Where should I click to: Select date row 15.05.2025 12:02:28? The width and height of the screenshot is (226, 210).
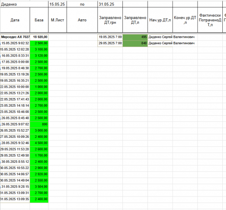[x=15, y=50]
